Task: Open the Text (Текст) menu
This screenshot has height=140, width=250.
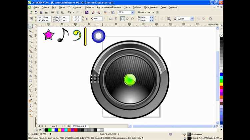Action: tap(127, 7)
